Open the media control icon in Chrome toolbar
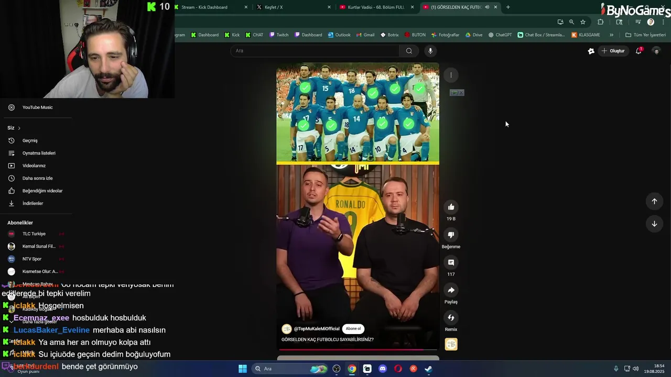671x377 pixels. point(638,22)
